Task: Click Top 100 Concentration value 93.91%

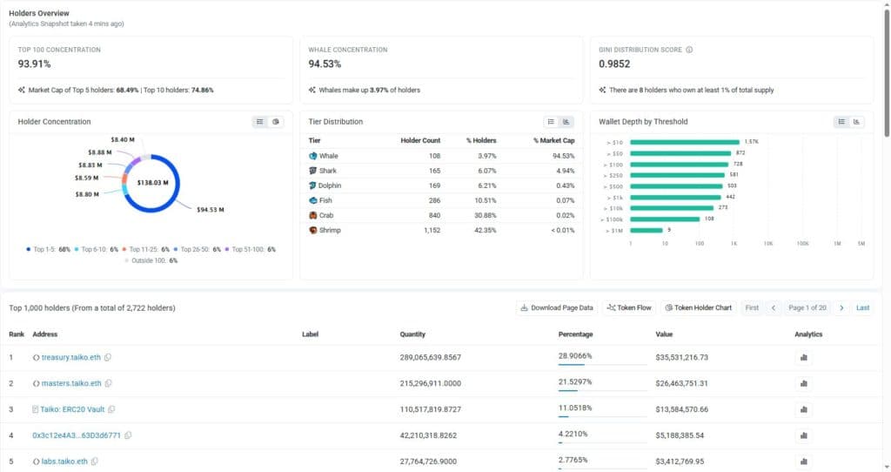Action: [x=34, y=64]
